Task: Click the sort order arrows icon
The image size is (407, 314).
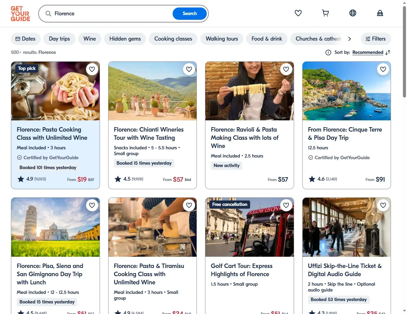Action: 388,53
